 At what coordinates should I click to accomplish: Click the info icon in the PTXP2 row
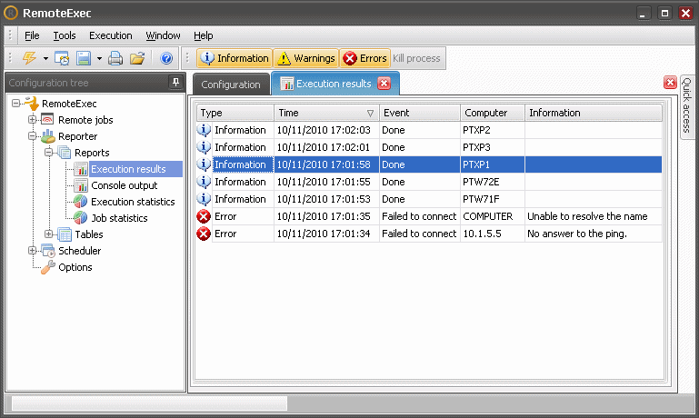(x=204, y=130)
